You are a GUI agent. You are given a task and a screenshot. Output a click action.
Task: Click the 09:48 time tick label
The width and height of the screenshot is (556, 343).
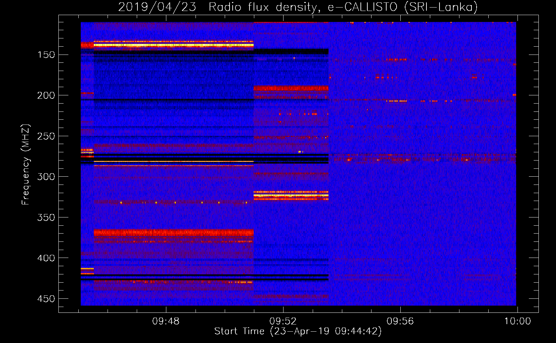pos(166,321)
